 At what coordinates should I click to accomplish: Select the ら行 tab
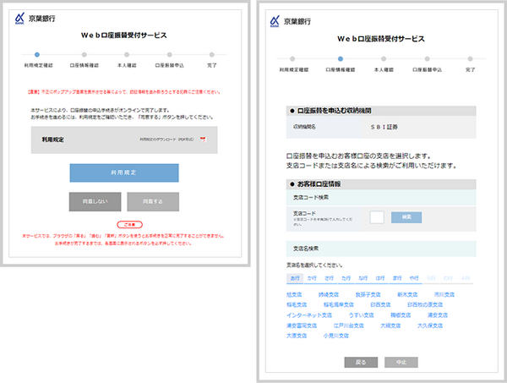coord(431,278)
